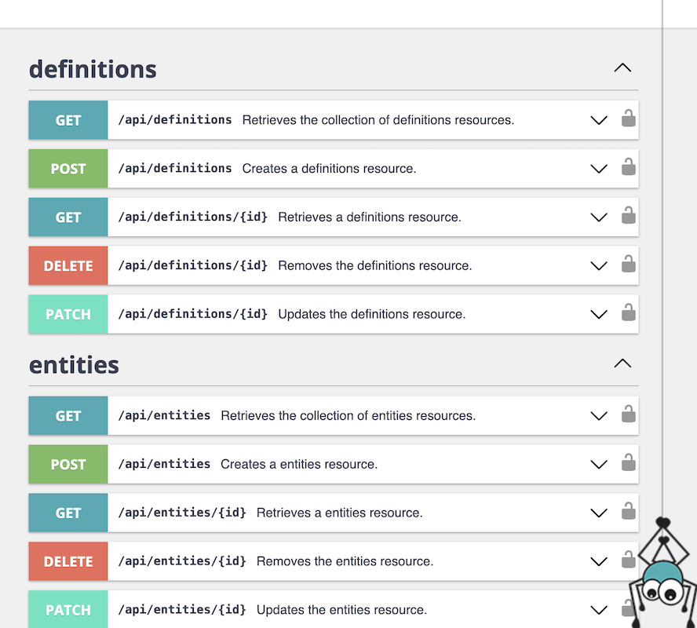Open the /api/entities/{id} path in PATCH row

182,610
